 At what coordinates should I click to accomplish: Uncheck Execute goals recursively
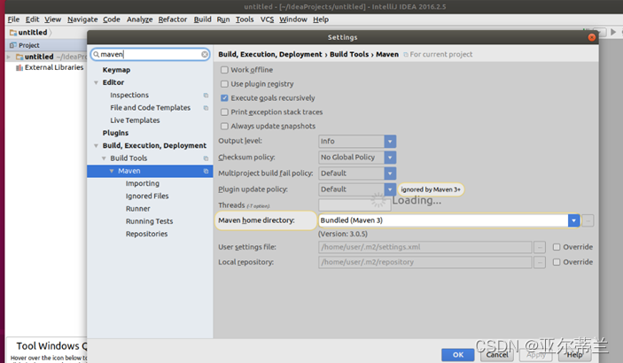pyautogui.click(x=224, y=98)
